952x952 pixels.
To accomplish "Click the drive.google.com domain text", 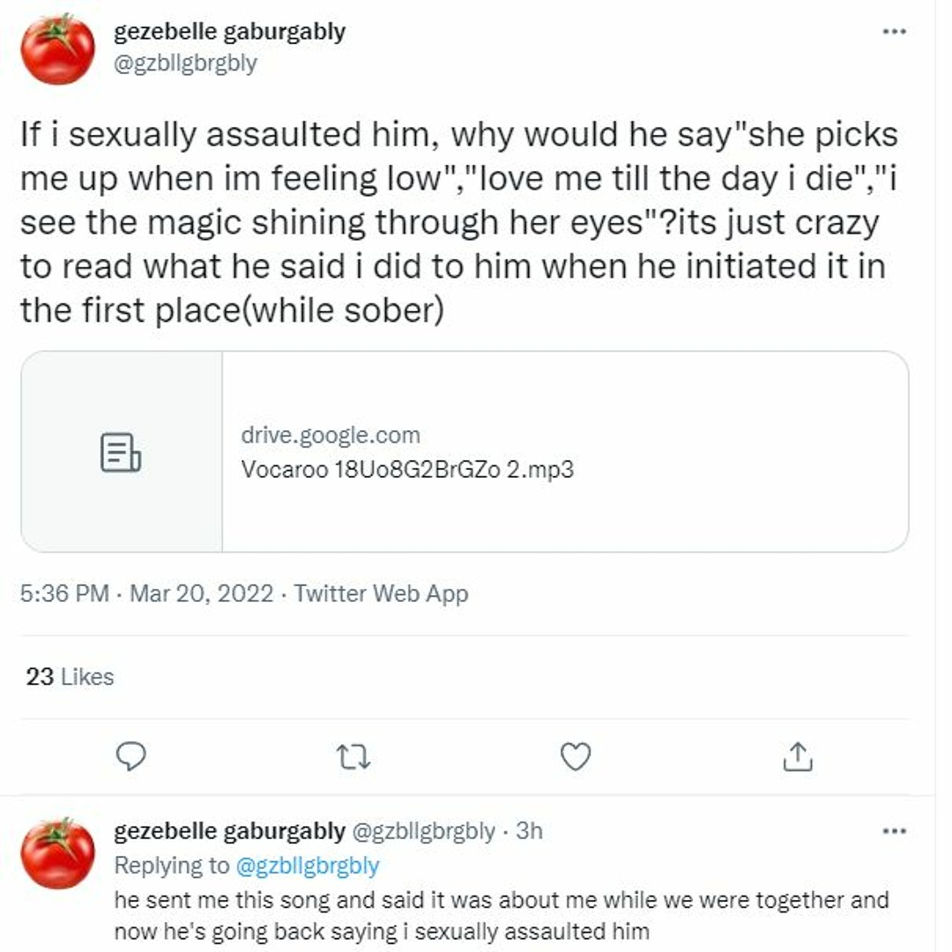I will 331,435.
